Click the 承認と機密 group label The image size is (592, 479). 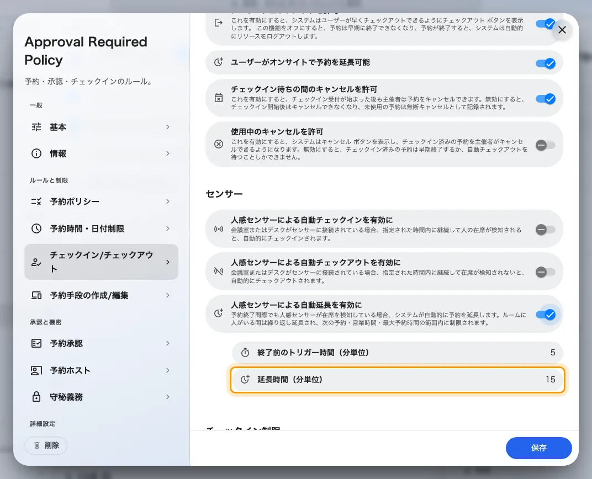coord(46,322)
